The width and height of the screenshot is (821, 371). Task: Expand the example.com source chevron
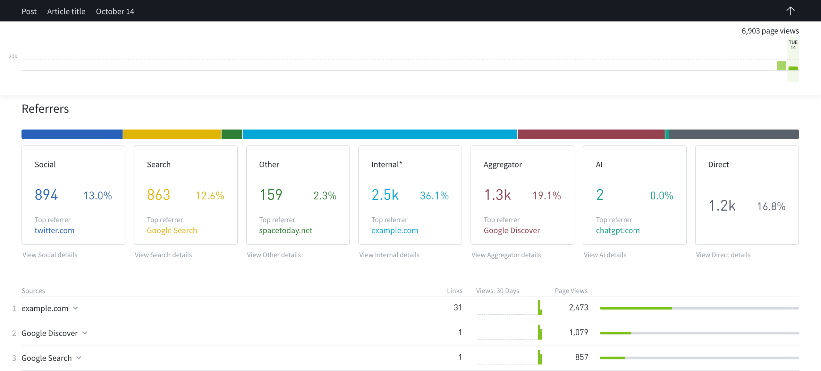click(x=75, y=308)
